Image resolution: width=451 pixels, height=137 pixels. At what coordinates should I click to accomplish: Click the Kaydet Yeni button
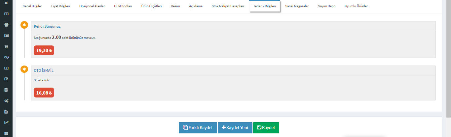coord(235,128)
